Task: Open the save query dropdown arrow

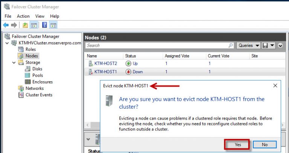Action: [x=272, y=45]
